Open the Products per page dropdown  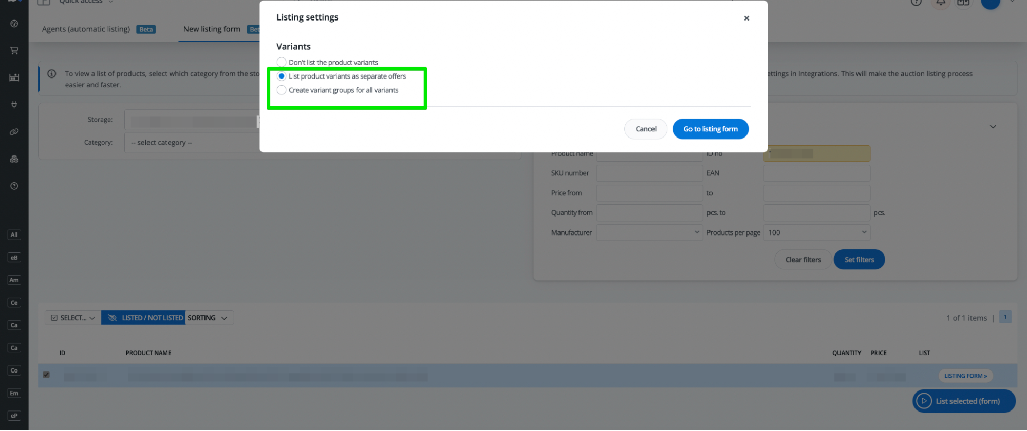click(816, 232)
